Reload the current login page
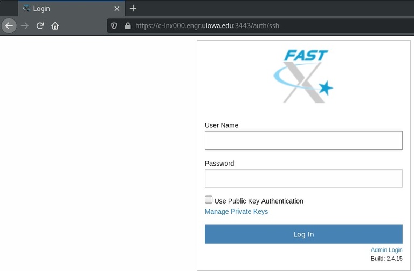 point(40,25)
